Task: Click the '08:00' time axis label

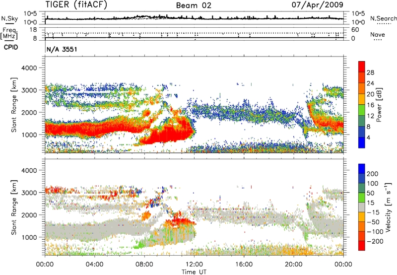Action: 144,265
